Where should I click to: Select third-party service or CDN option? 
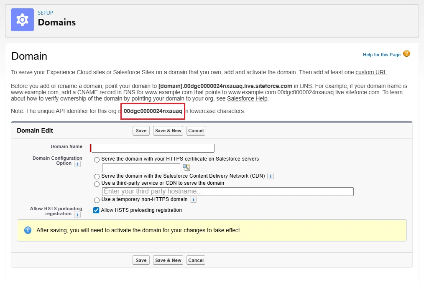(97, 184)
